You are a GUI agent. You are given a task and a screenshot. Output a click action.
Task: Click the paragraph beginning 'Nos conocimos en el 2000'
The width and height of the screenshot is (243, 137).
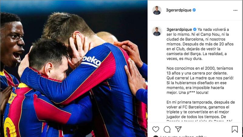(200, 80)
